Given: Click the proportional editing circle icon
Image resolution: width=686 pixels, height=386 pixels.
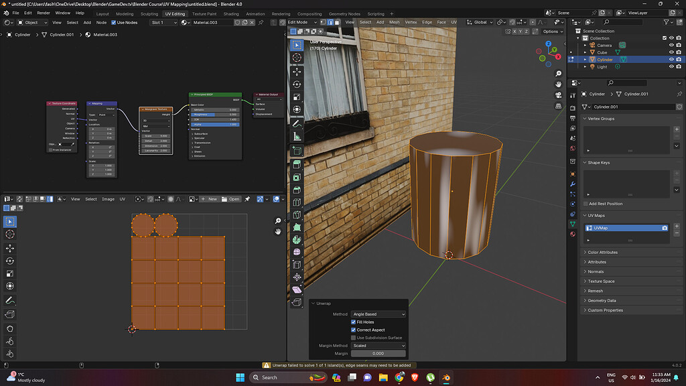Looking at the screenshot, I should 533,22.
